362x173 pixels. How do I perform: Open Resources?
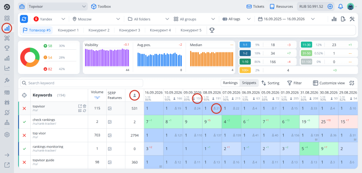tap(281, 6)
